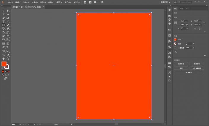The image size is (209, 126).
Task: Select the Rotate tool
Action: pyautogui.click(x=4, y=33)
